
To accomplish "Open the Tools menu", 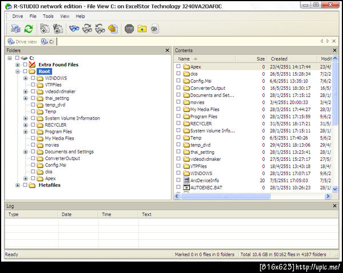I will click(48, 16).
